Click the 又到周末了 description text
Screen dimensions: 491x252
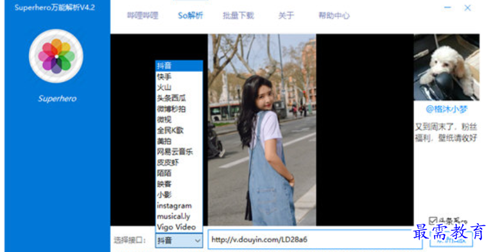pos(446,132)
